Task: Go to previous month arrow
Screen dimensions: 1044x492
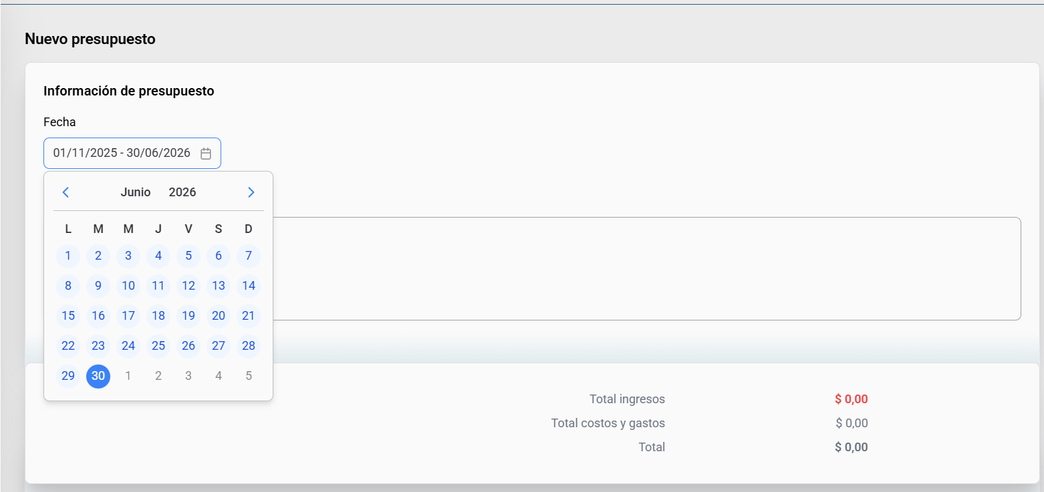Action: (x=66, y=192)
